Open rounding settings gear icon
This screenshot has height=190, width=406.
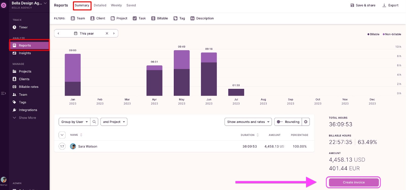pyautogui.click(x=306, y=122)
